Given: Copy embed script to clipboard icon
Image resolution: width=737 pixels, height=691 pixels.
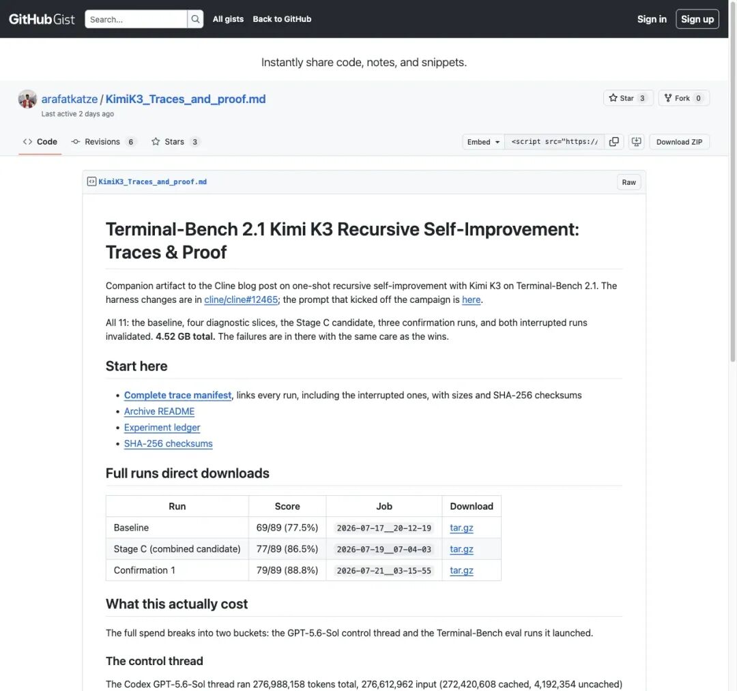Looking at the screenshot, I should 614,142.
